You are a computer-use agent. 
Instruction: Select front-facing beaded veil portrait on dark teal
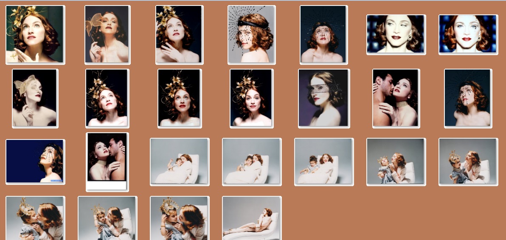[323, 34]
